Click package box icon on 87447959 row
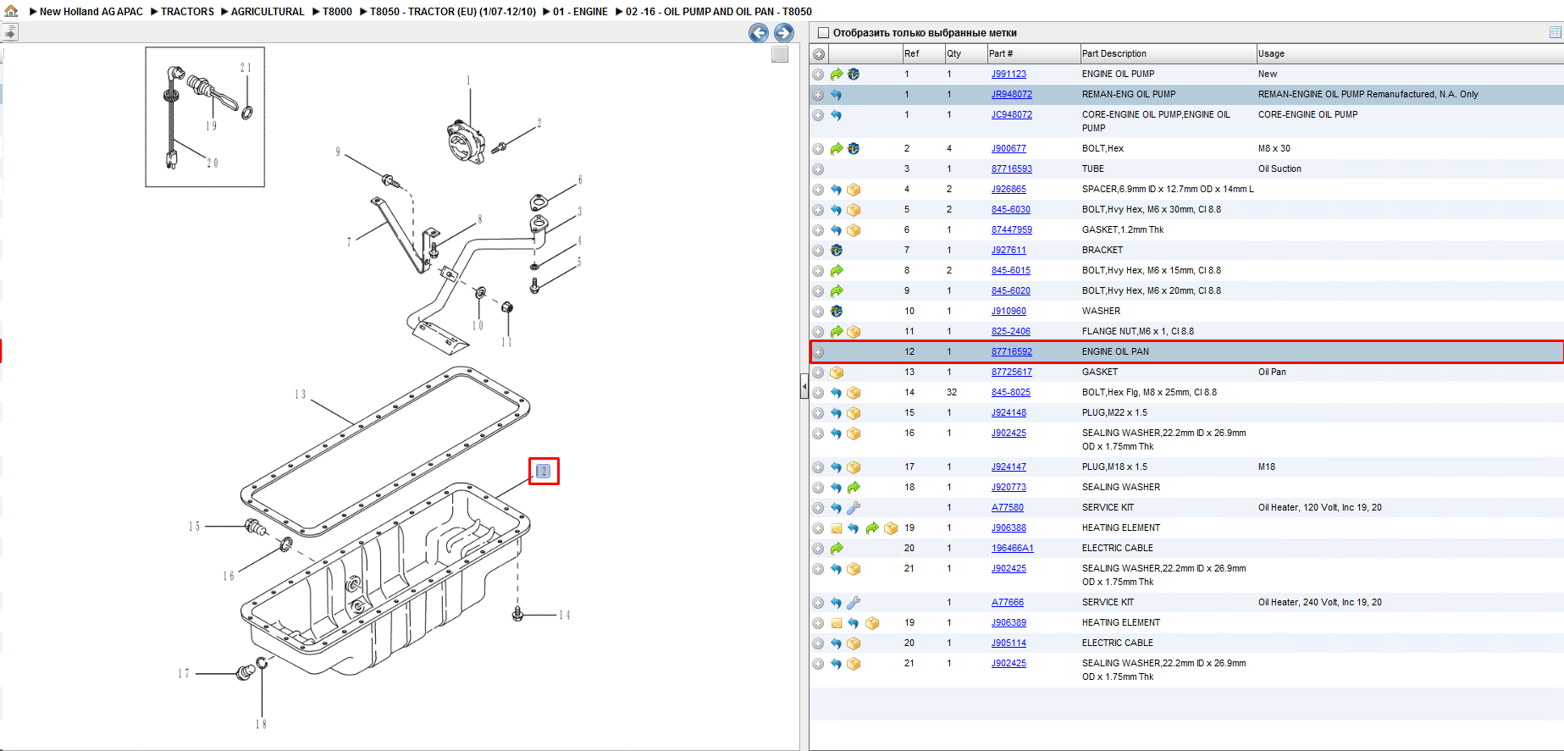The height and width of the screenshot is (751, 1564). tap(854, 230)
